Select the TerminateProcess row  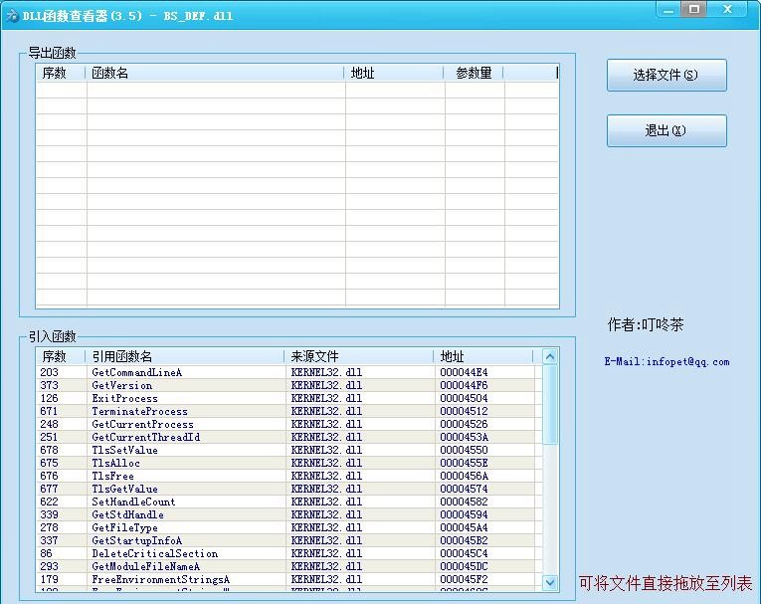289,411
